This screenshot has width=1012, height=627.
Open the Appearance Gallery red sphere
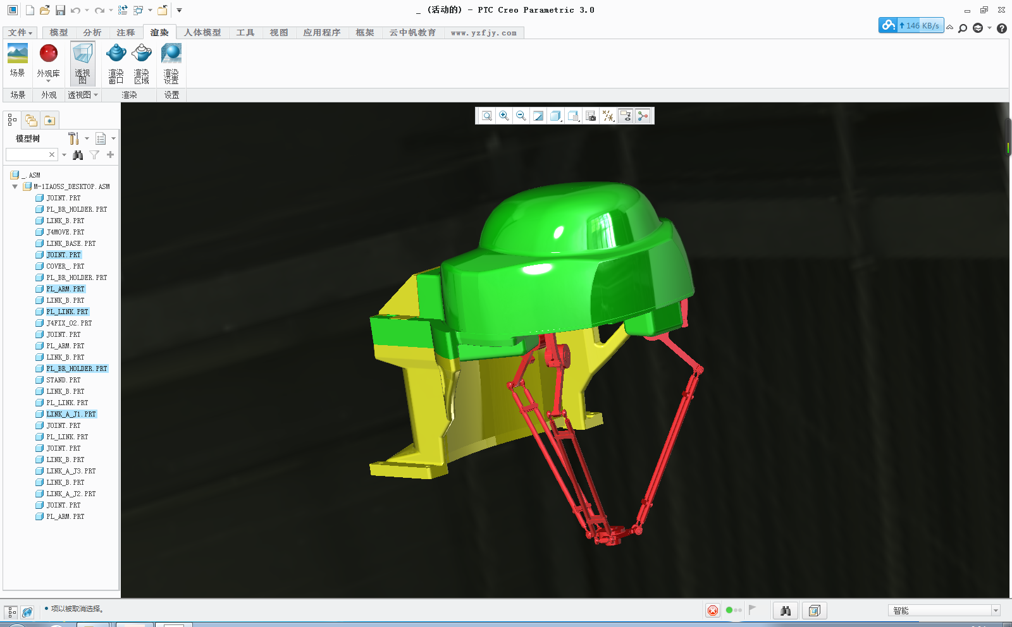[x=49, y=63]
